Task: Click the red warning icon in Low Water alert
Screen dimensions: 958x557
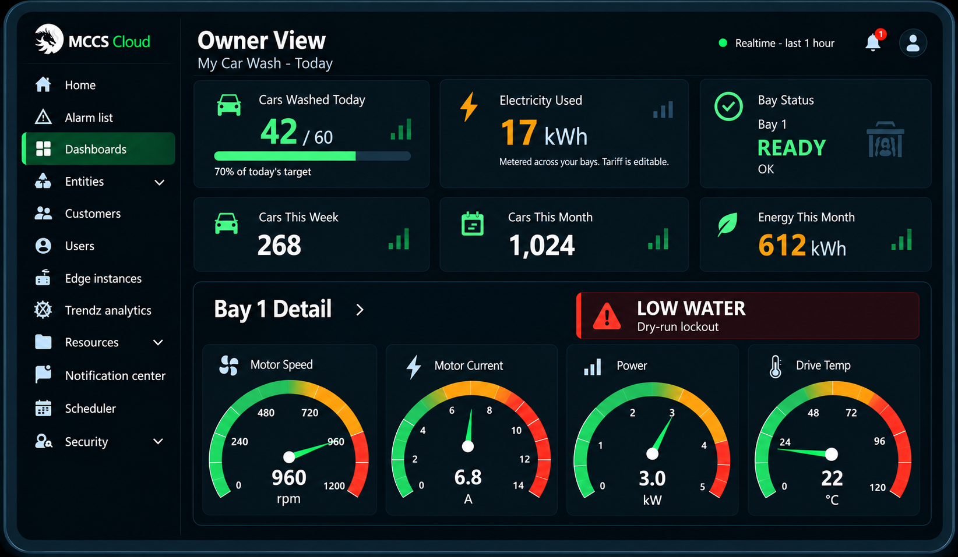Action: [x=607, y=316]
